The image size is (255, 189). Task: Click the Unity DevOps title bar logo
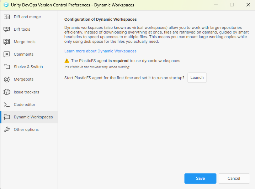(6, 5)
